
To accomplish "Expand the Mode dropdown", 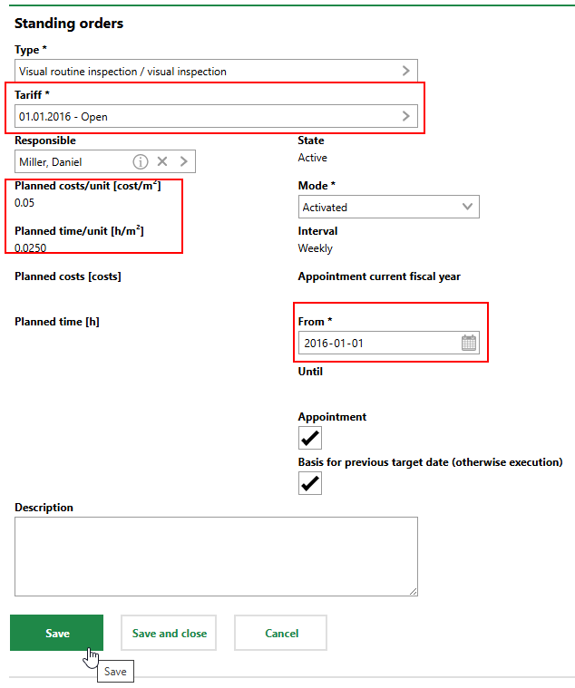I will [467, 207].
